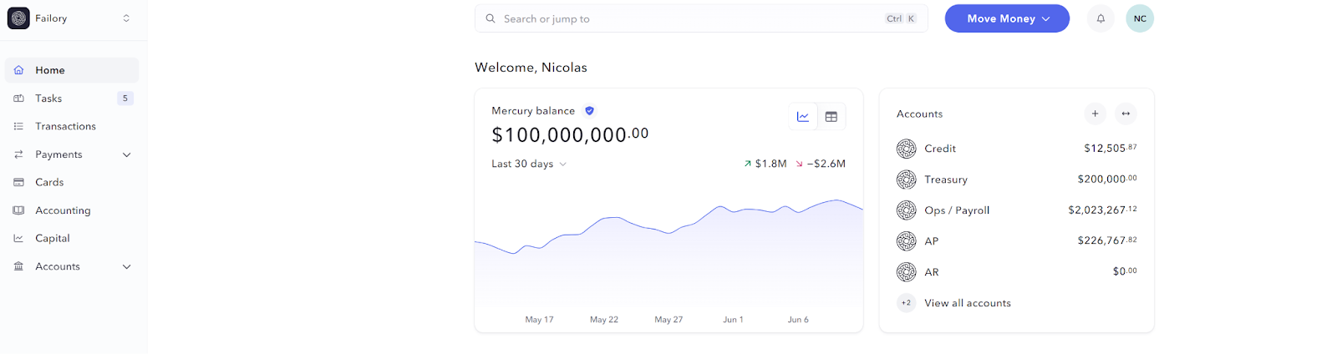Open the Credit account row
Viewport: 1337px width, 354px height.
pos(1016,149)
